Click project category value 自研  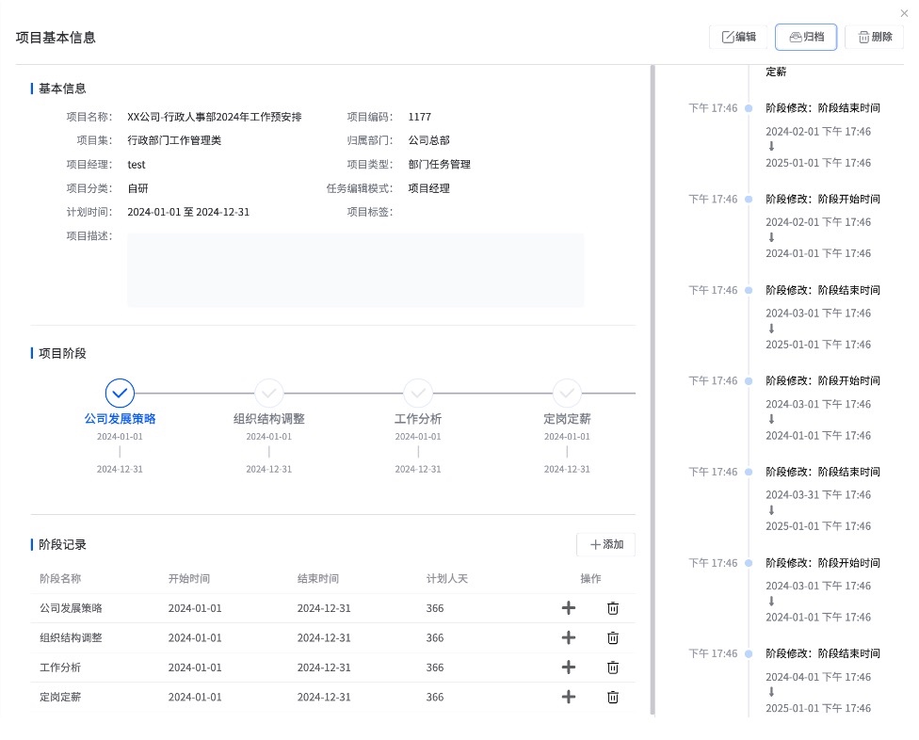coord(137,188)
